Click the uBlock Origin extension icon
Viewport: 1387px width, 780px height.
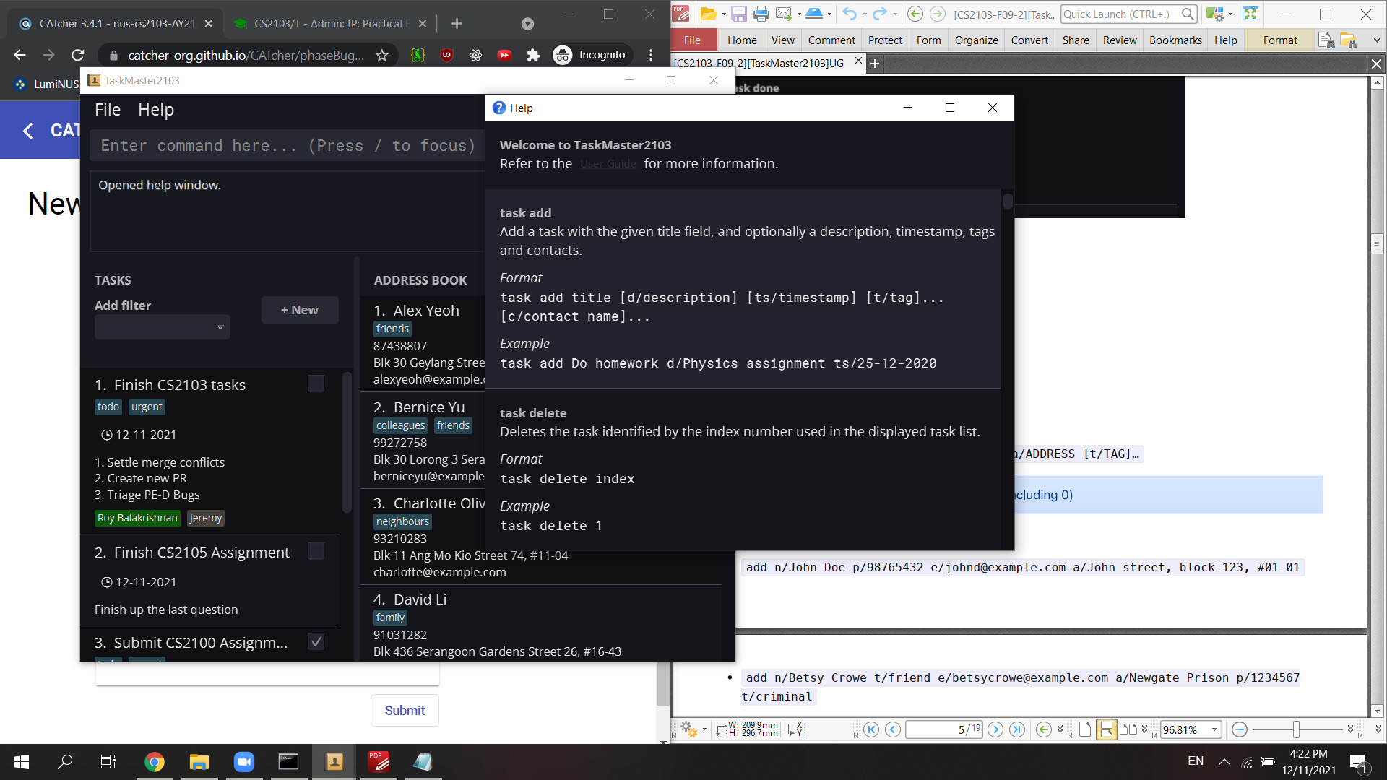point(446,55)
